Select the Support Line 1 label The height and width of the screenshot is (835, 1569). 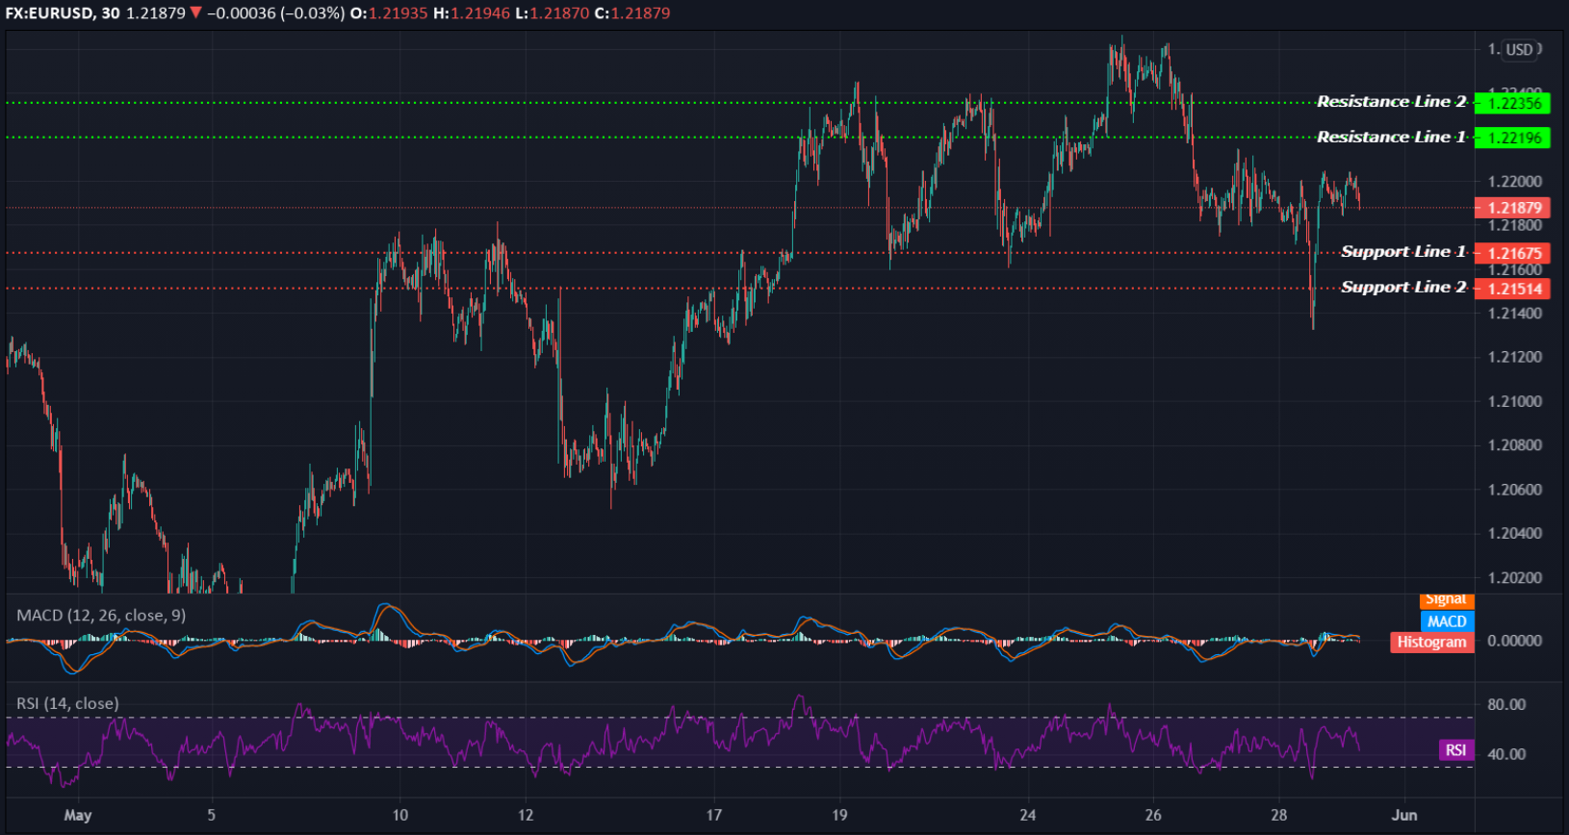(x=1403, y=252)
